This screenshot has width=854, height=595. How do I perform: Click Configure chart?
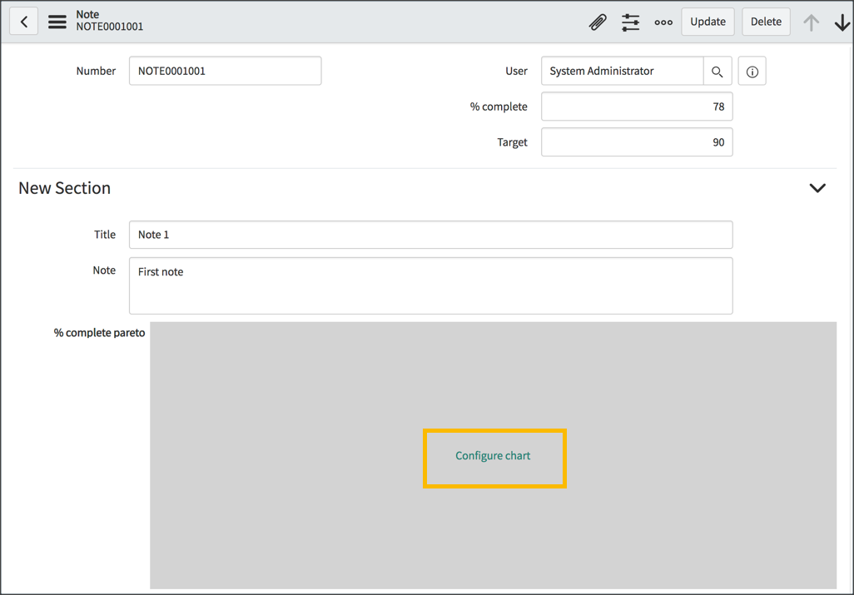494,456
